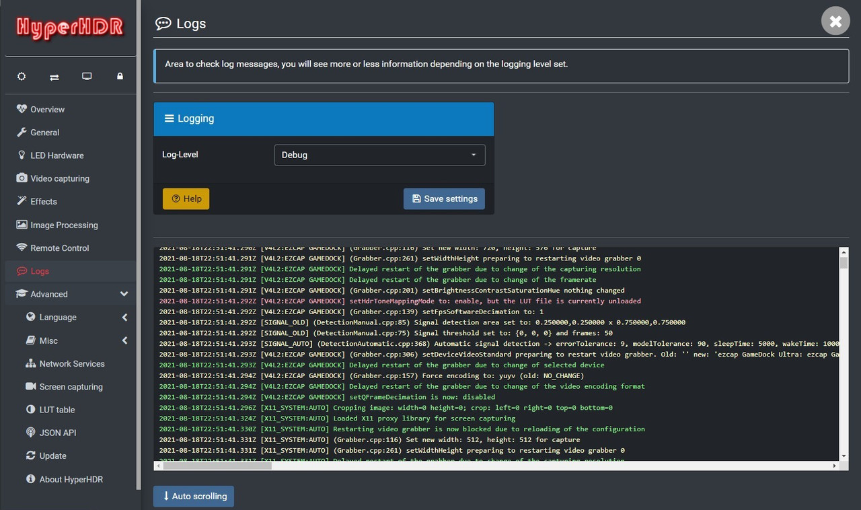
Task: Click the log vertical scrollbar down arrow
Action: [844, 456]
